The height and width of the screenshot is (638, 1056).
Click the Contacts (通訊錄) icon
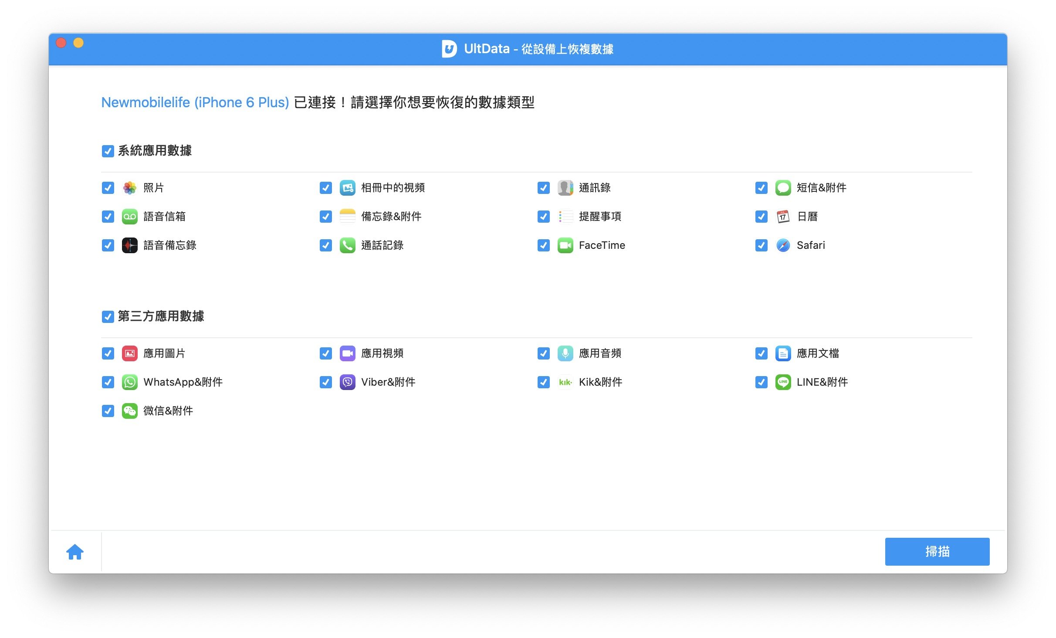pyautogui.click(x=565, y=188)
